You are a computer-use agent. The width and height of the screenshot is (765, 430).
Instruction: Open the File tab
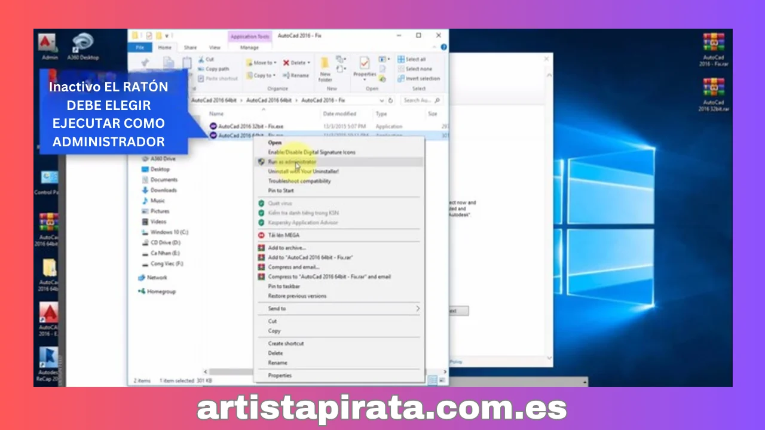pos(140,47)
